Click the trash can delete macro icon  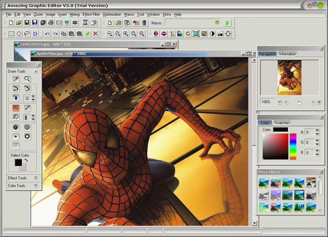click(144, 23)
